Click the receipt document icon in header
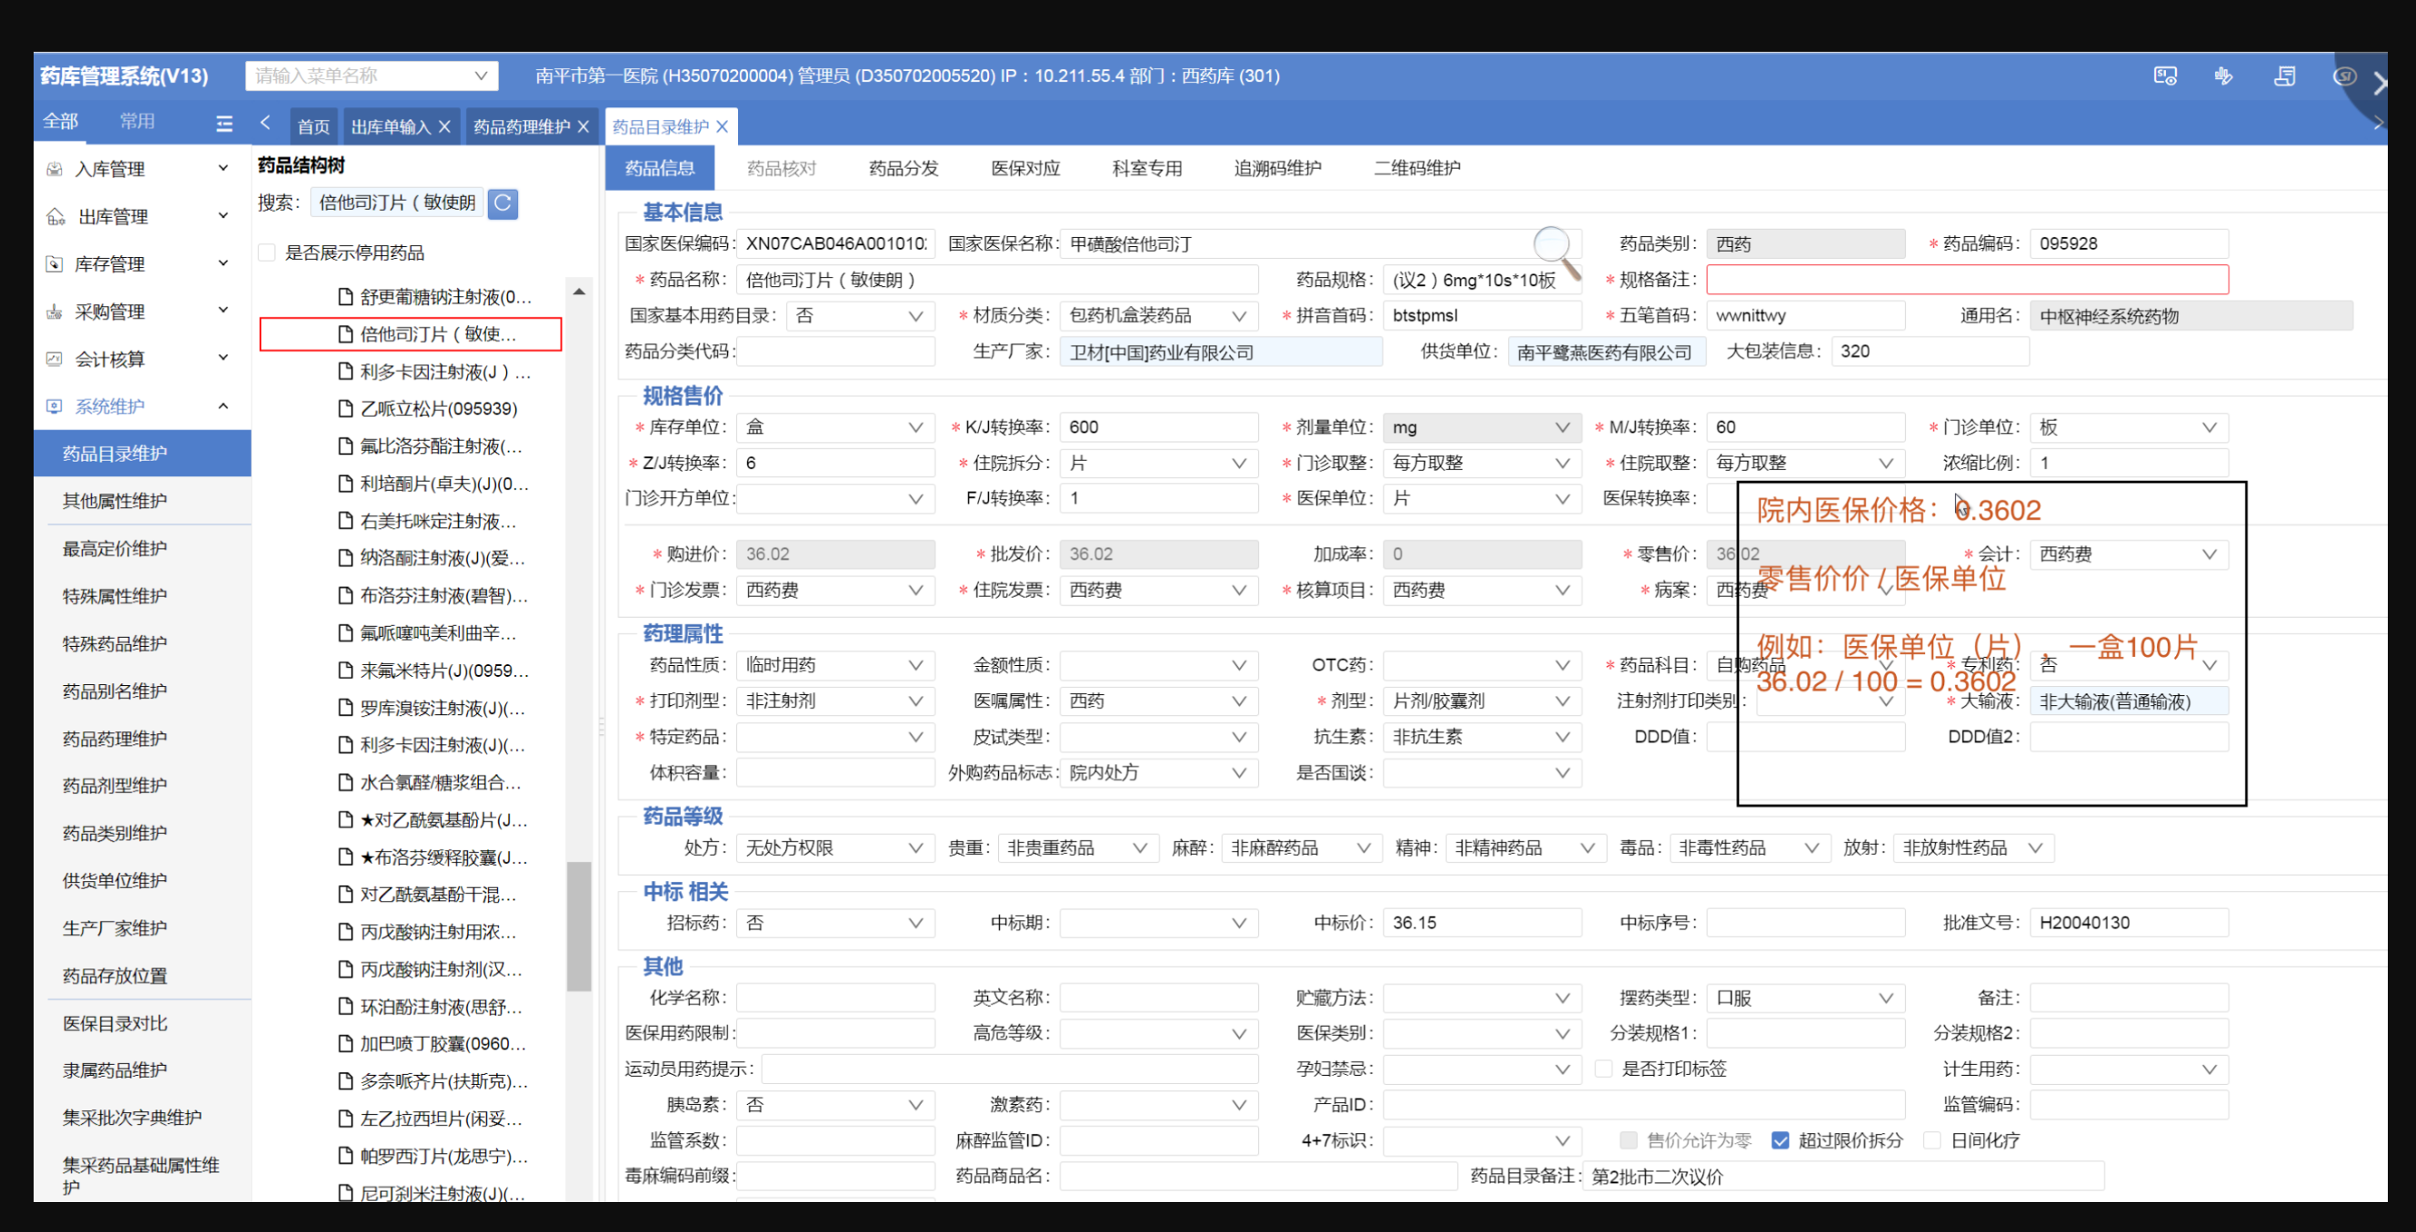The width and height of the screenshot is (2416, 1232). [2285, 76]
